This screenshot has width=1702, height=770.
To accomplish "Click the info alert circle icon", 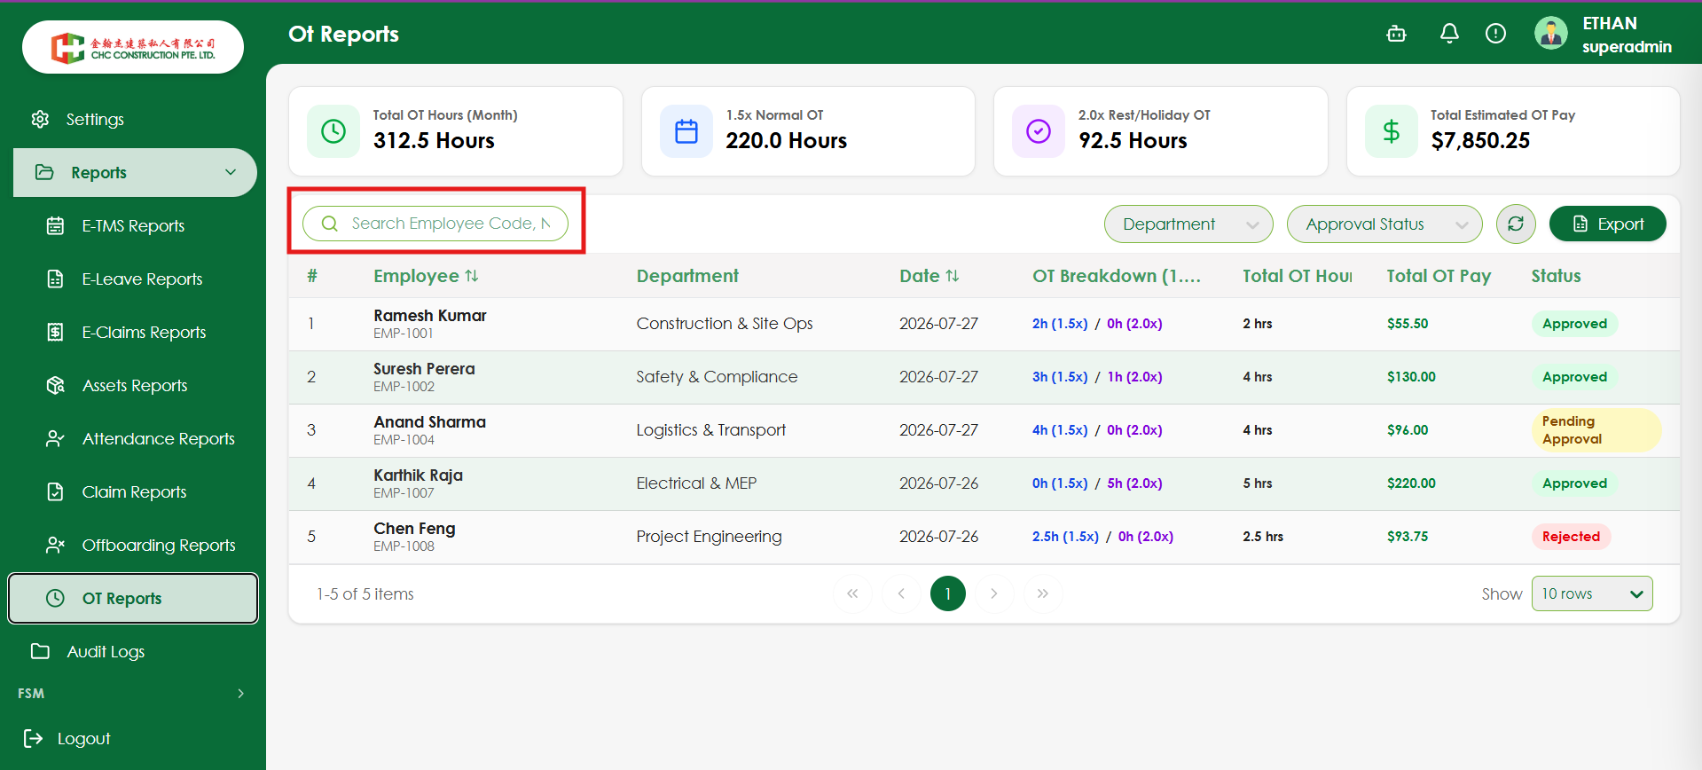I will pyautogui.click(x=1495, y=34).
